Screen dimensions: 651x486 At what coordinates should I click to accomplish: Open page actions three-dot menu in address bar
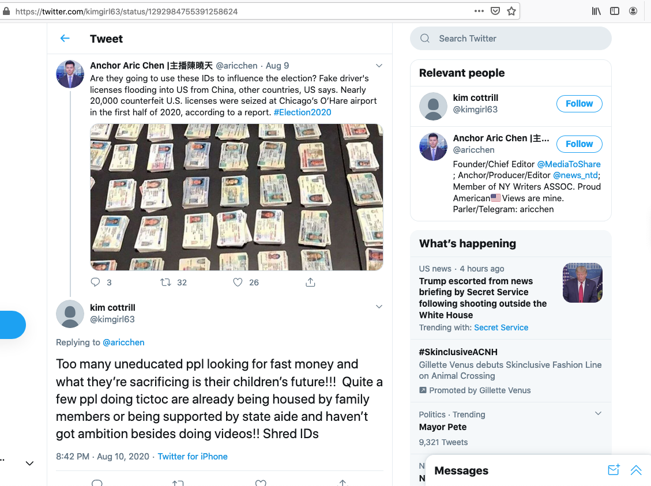[x=479, y=11]
